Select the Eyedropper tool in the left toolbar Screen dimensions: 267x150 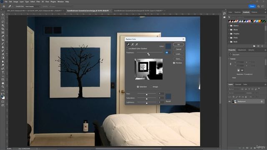pos(3,36)
